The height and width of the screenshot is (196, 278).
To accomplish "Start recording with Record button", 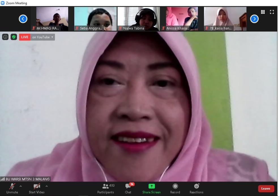I will tap(175, 189).
